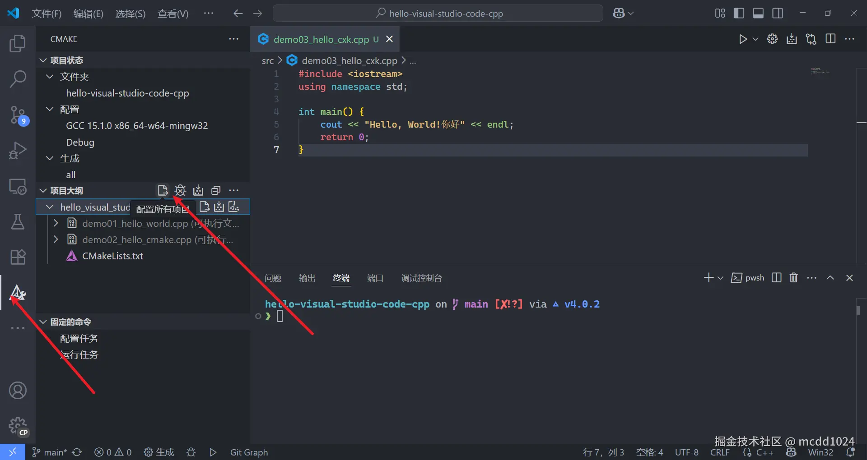Toggle the primary side bar layout button
This screenshot has width=867, height=460.
point(739,14)
